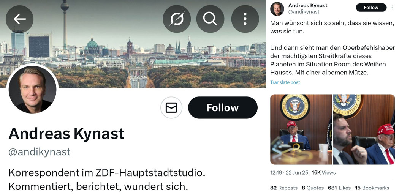Viewport: 399px width, 194px height.
Task: Click the 15 Bookmarks count
Action: coord(372,188)
